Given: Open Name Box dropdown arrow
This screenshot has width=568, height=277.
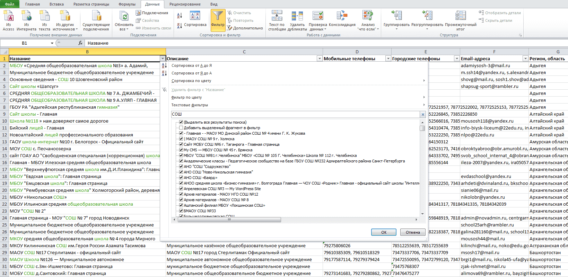Looking at the screenshot, I should [x=52, y=43].
